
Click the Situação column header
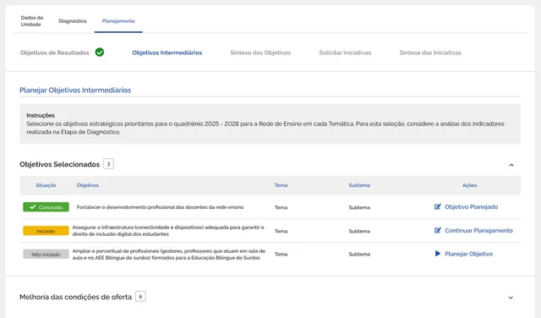pos(46,185)
